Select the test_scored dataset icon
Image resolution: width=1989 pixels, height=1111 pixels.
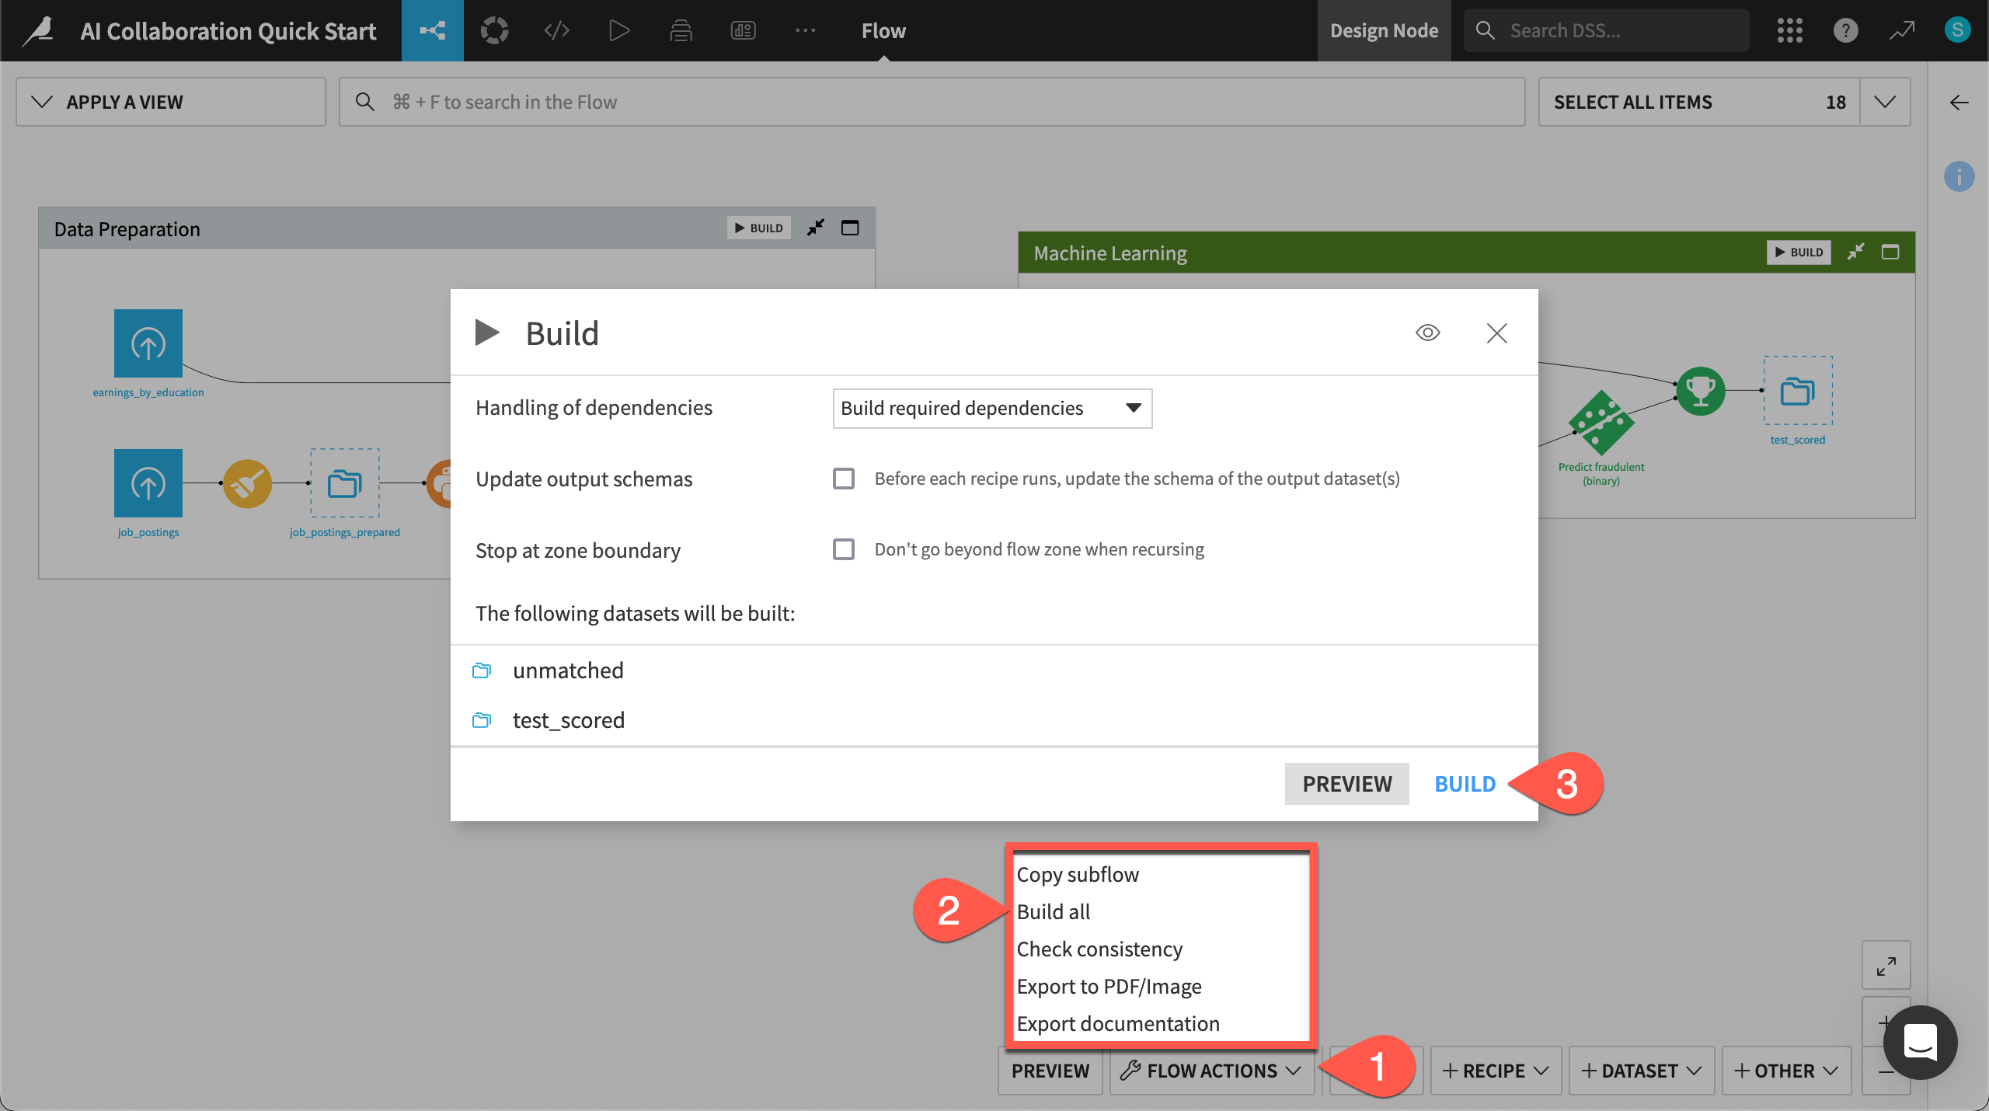pyautogui.click(x=1798, y=391)
